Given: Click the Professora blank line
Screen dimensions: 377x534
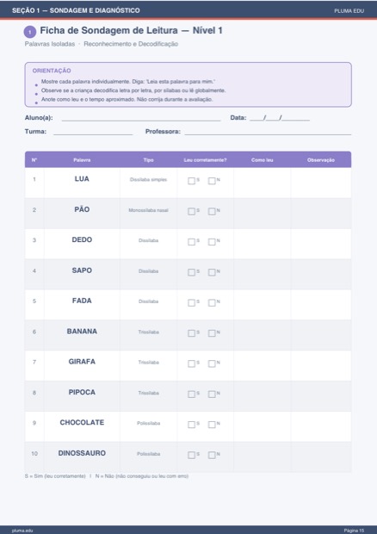Looking at the screenshot, I should [268, 132].
